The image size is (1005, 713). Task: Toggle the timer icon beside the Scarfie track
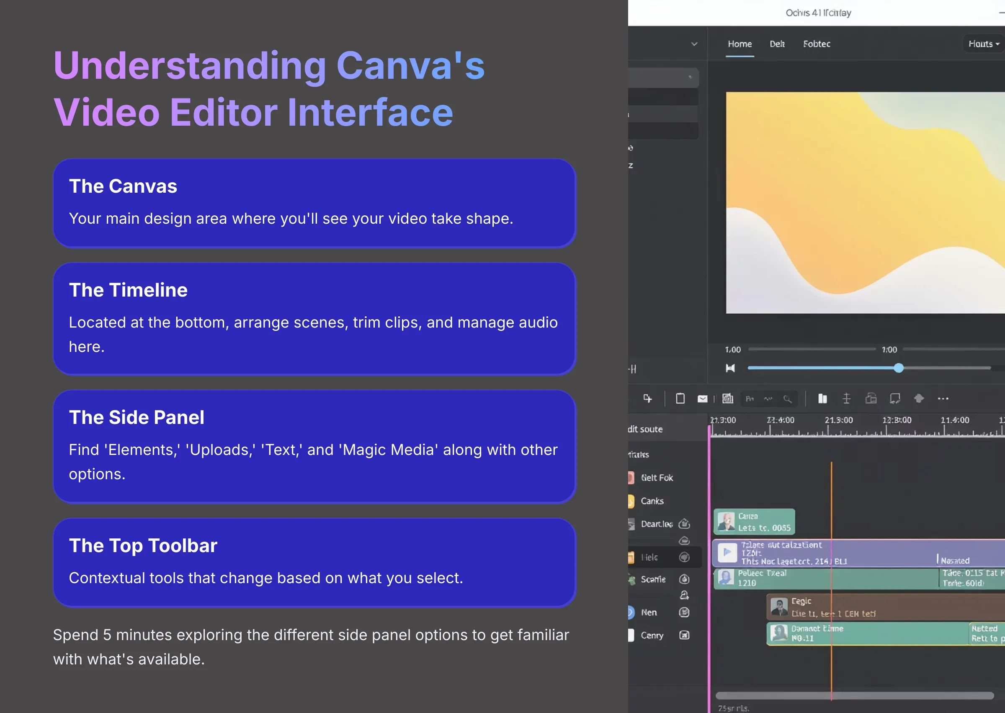(x=684, y=579)
